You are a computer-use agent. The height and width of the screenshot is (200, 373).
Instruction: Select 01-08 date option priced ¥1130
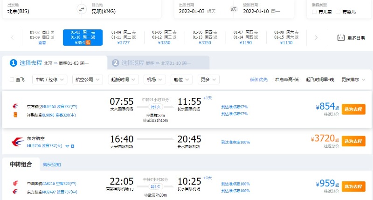286,37
